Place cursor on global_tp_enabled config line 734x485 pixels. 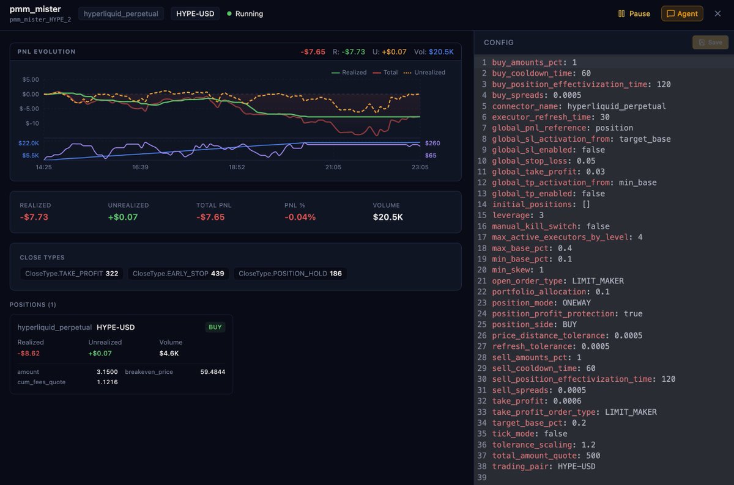click(x=548, y=194)
